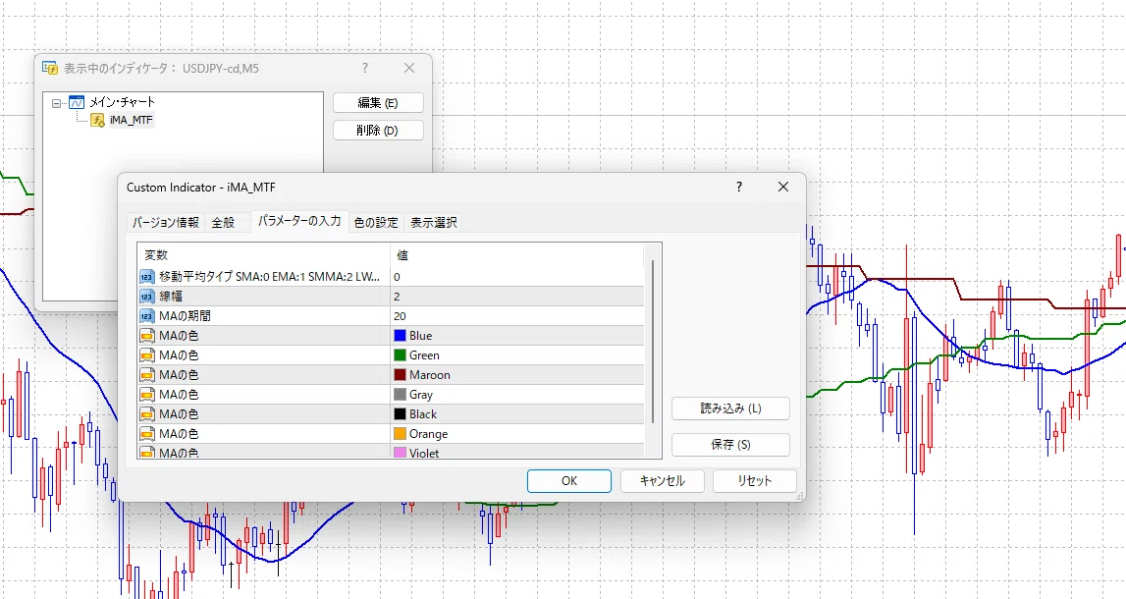Select the Black color swatch
The height and width of the screenshot is (599, 1126).
(x=400, y=413)
